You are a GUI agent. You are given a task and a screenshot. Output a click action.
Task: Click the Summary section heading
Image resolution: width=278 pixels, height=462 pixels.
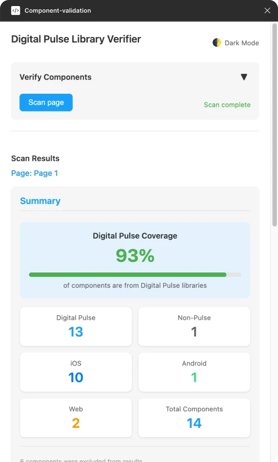pos(40,201)
